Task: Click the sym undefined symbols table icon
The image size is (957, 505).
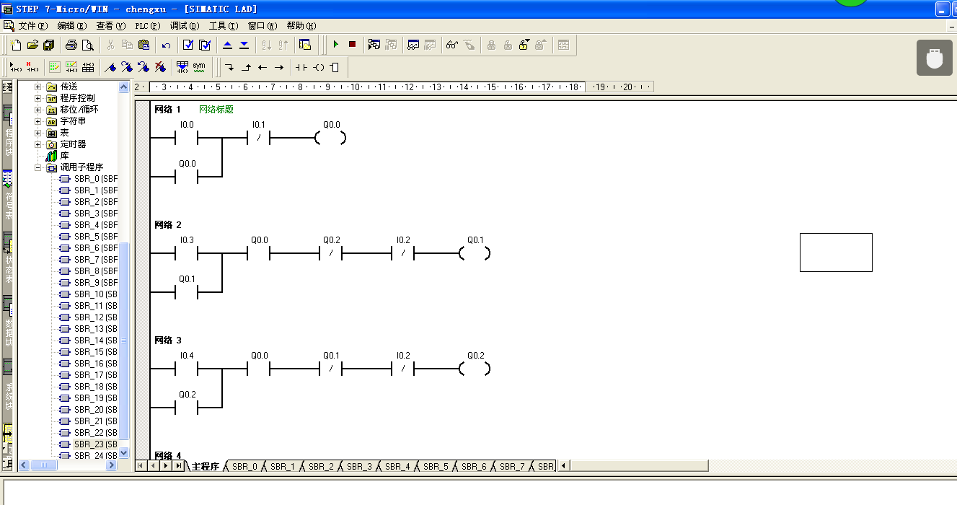Action: [x=199, y=67]
